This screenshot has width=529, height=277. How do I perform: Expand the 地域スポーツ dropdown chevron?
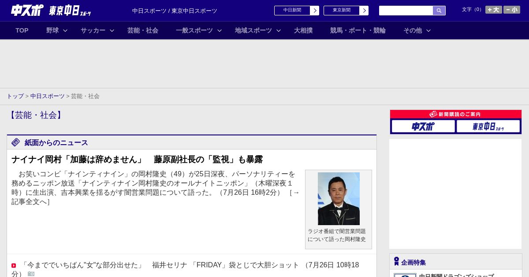279,30
